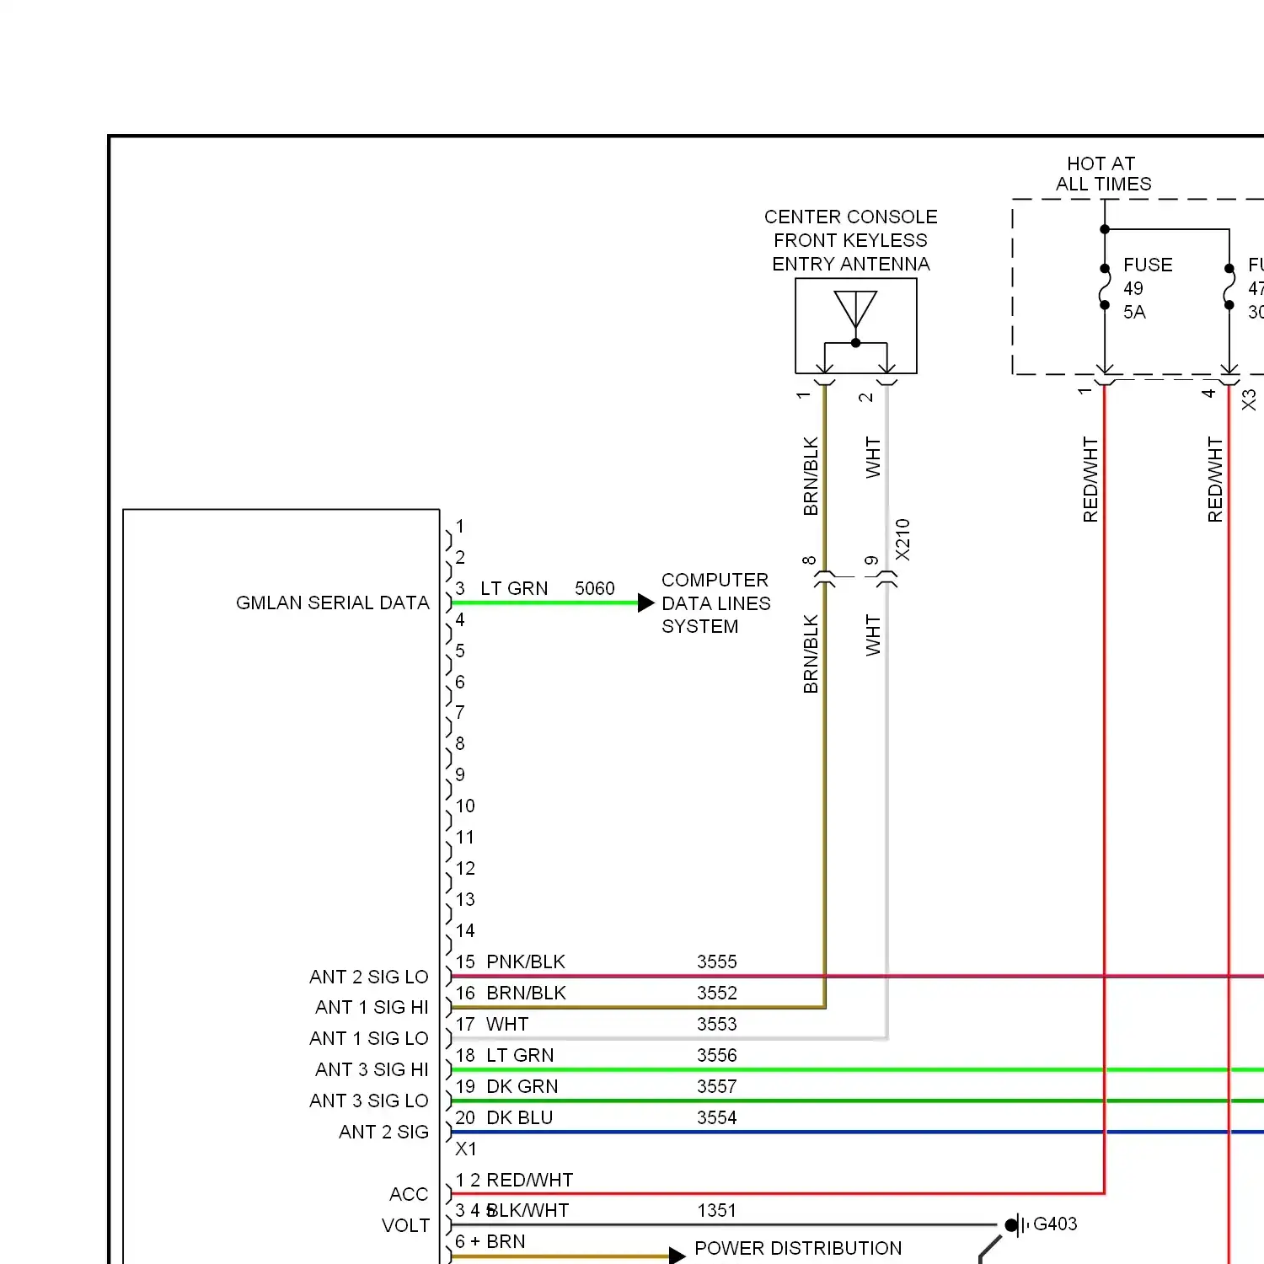Click circuit number 3556

click(717, 1055)
